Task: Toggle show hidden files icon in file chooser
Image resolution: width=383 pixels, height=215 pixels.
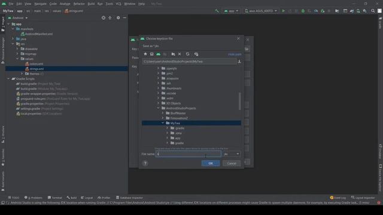Action: [196, 54]
